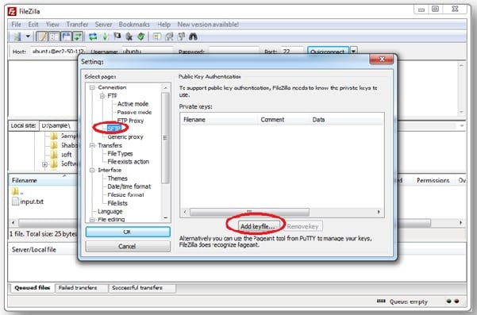Viewport: 477px width, 315px height.
Task: Select Filesize format settings page
Action: coord(125,194)
